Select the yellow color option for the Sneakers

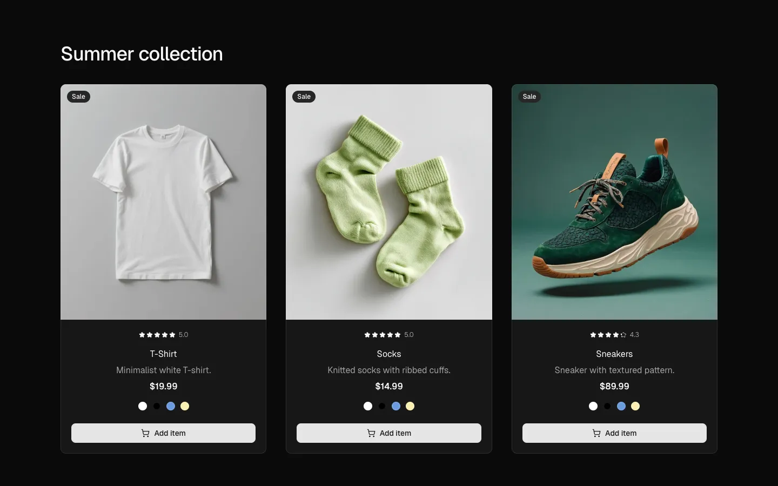tap(635, 406)
